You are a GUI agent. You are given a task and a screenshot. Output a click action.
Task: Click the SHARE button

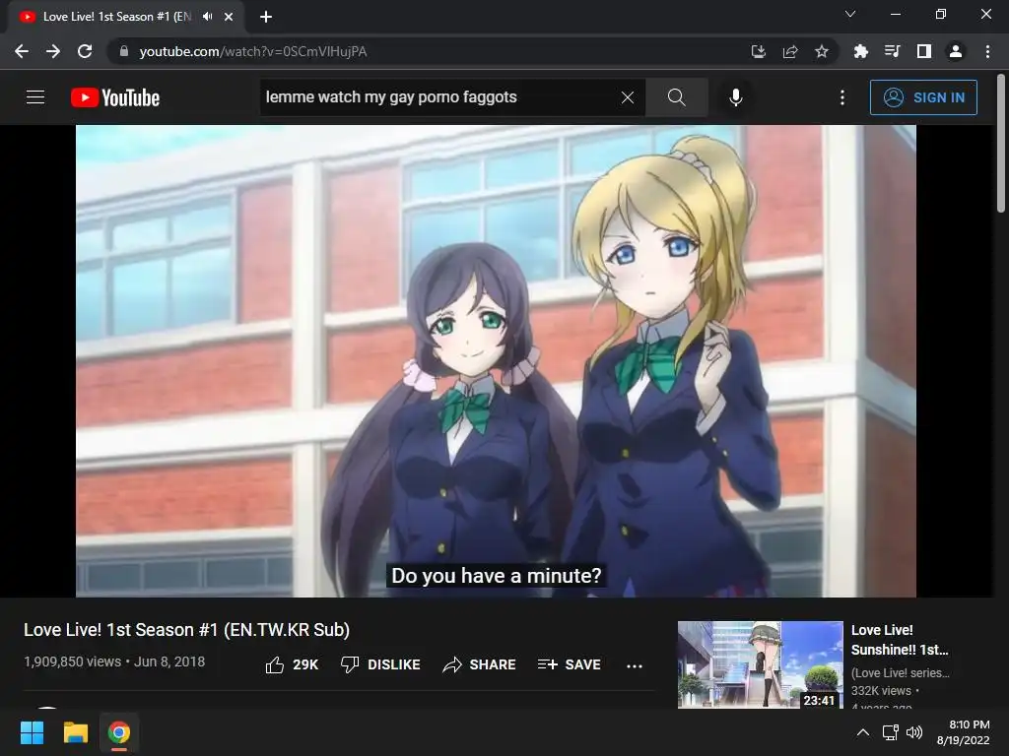pos(480,664)
